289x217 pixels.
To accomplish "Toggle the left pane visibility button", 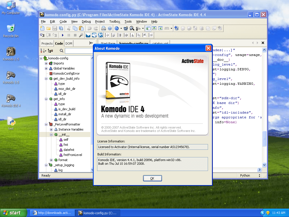I will coord(148,28).
